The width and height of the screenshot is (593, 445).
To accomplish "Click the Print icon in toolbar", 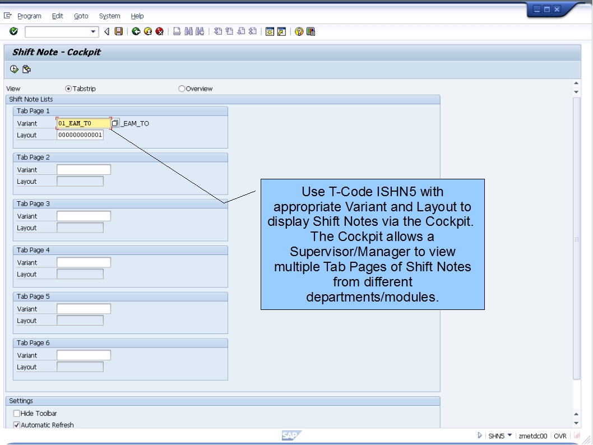I will pyautogui.click(x=177, y=31).
